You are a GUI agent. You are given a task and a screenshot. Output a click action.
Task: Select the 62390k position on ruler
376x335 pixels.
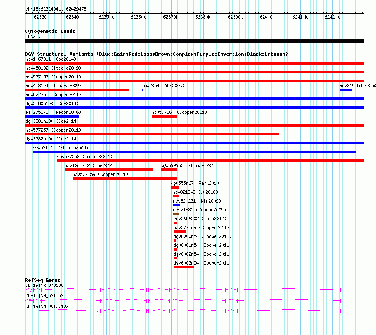tap(235, 17)
